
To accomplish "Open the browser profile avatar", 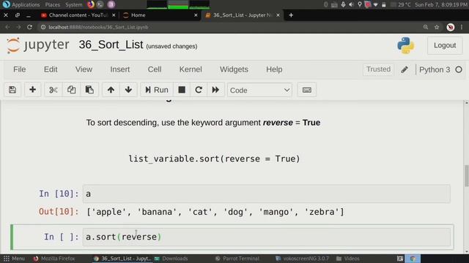I will coord(451,27).
